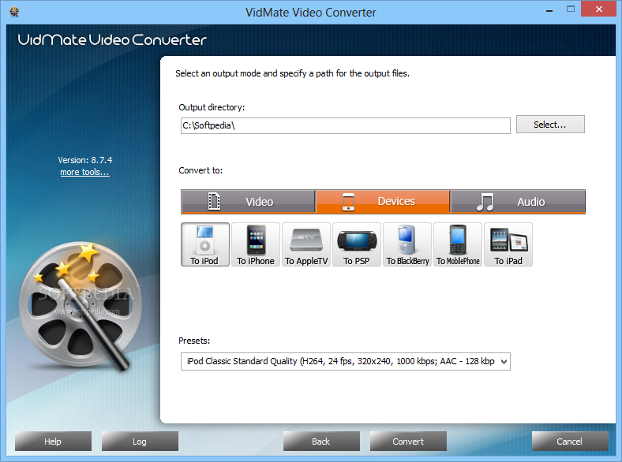This screenshot has width=622, height=462.
Task: Switch to the Audio tab
Action: (518, 201)
